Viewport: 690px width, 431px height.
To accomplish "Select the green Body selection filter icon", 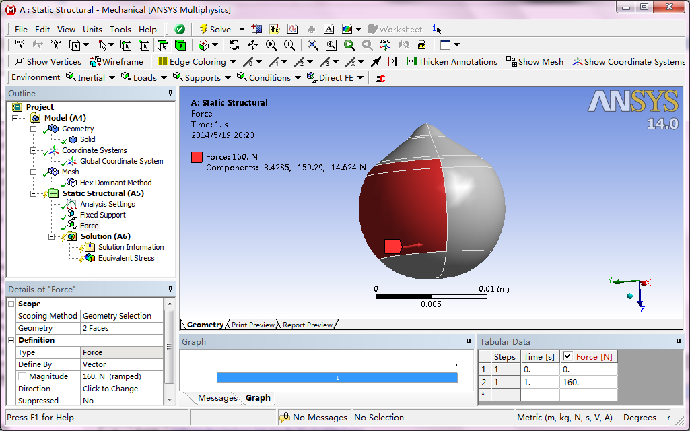I will (x=180, y=44).
